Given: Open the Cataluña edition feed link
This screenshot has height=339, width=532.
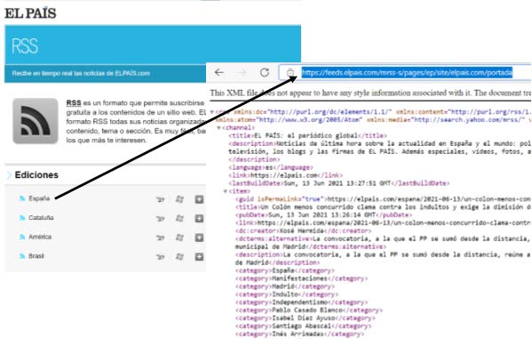Looking at the screenshot, I should pyautogui.click(x=41, y=218).
